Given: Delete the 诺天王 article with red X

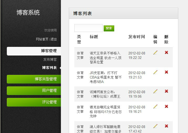Looking at the screenshot, I should point(166,53).
